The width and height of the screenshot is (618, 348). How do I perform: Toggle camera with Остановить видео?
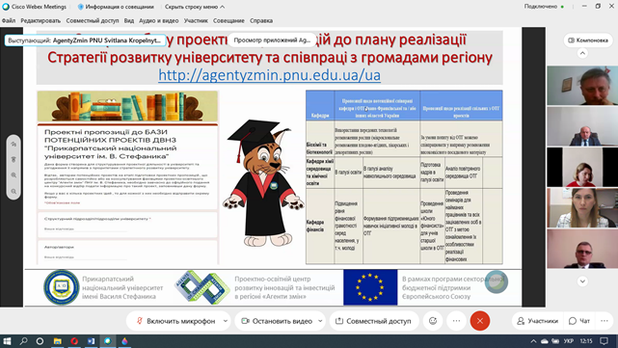point(278,321)
